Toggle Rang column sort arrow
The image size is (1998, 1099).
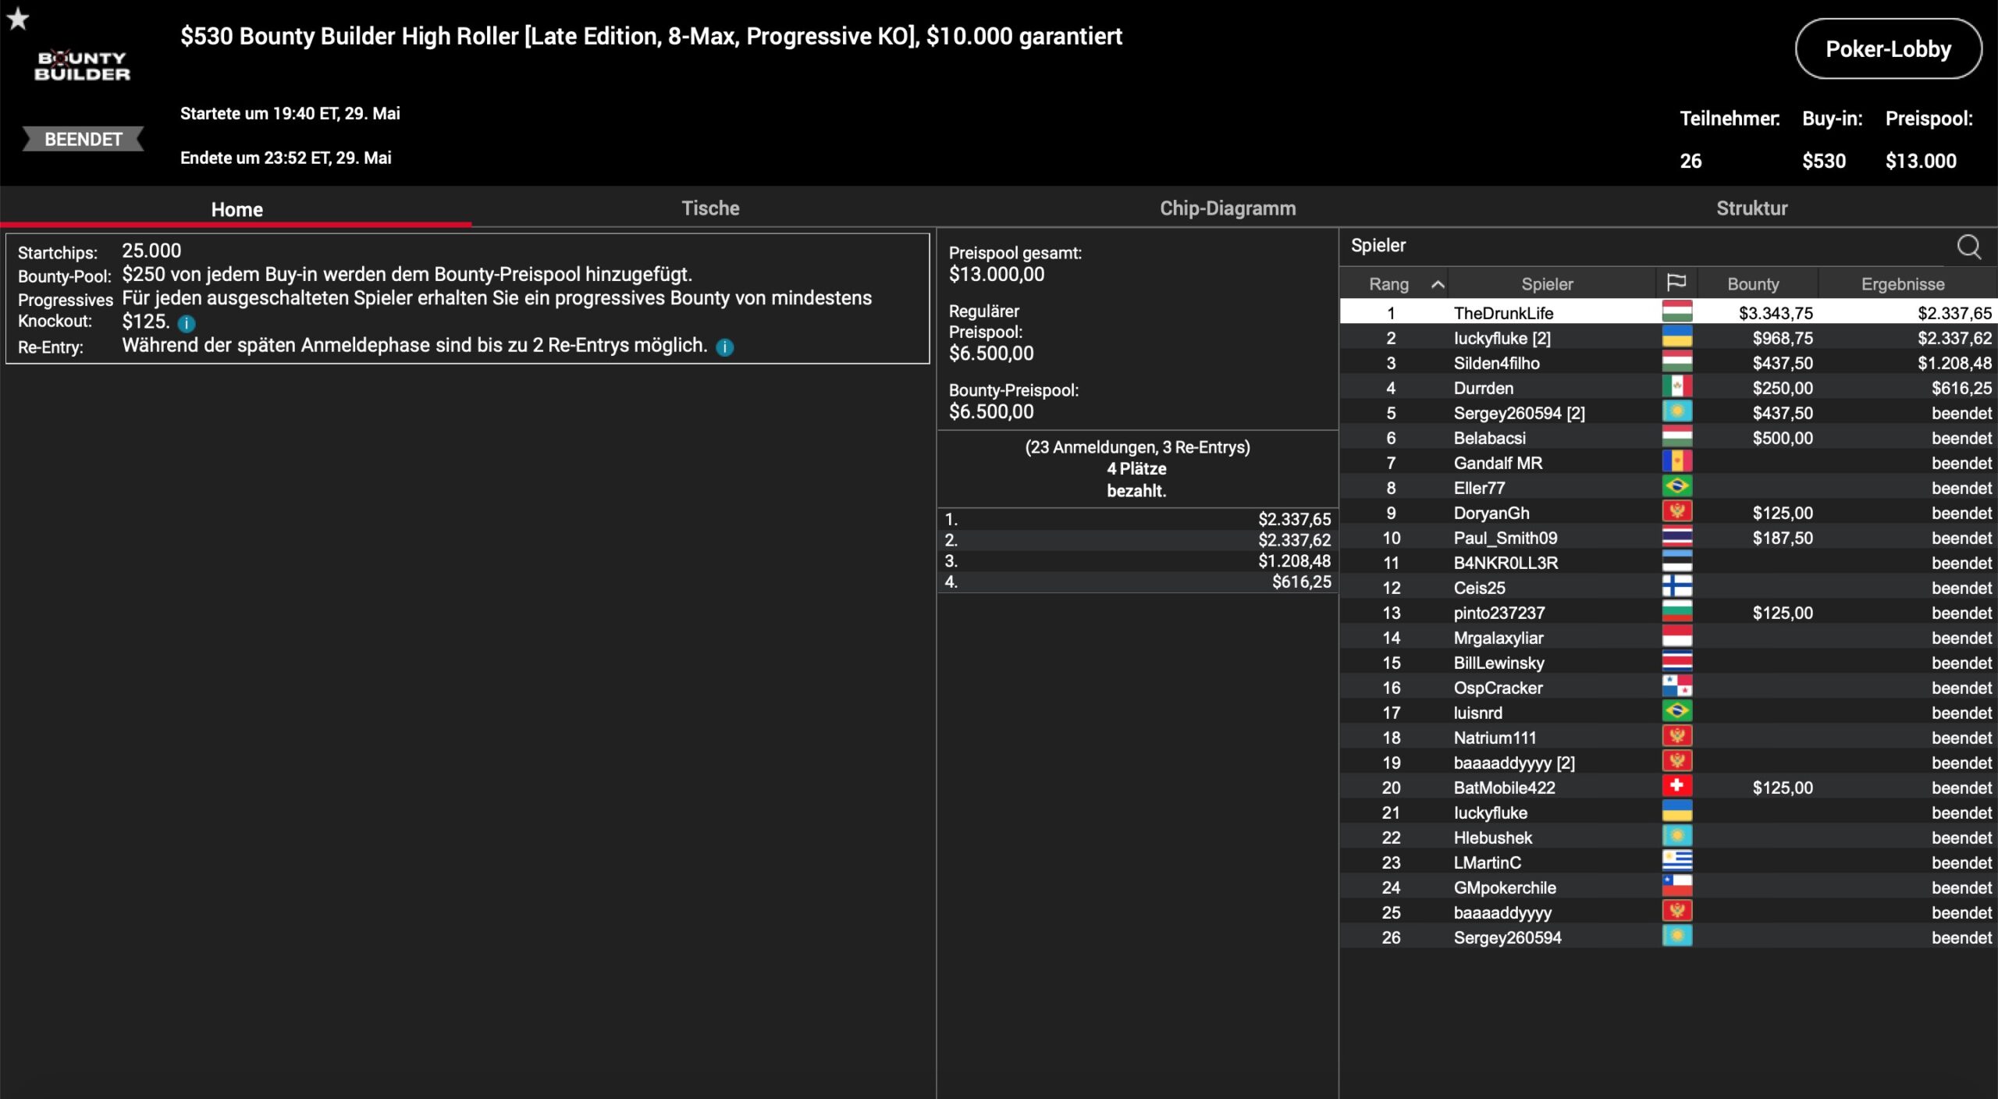[x=1438, y=285]
